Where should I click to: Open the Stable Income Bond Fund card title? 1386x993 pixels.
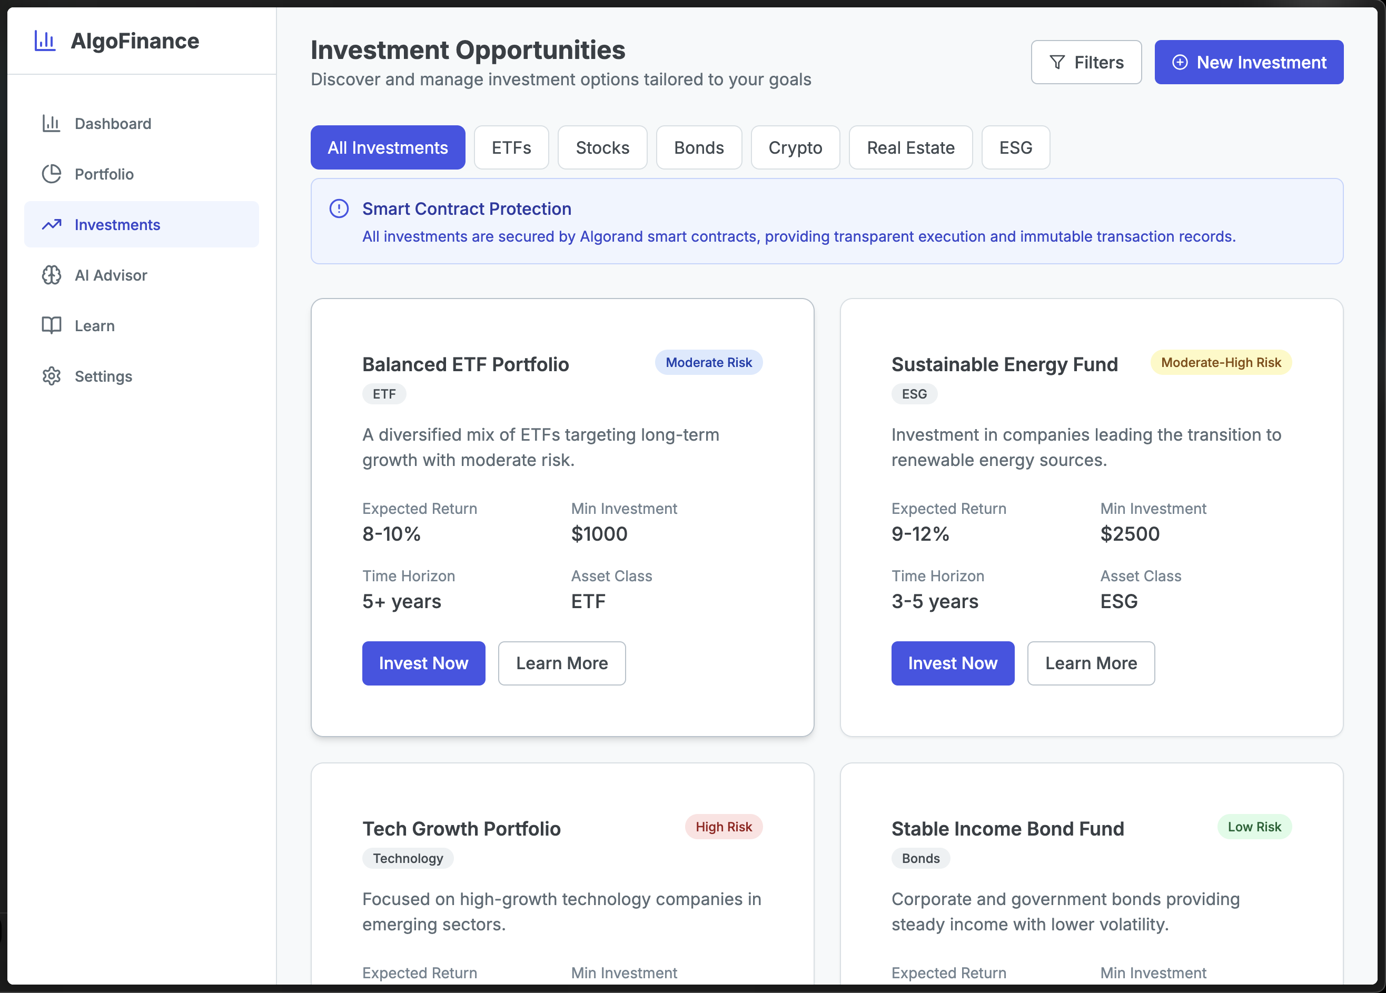(x=1007, y=829)
